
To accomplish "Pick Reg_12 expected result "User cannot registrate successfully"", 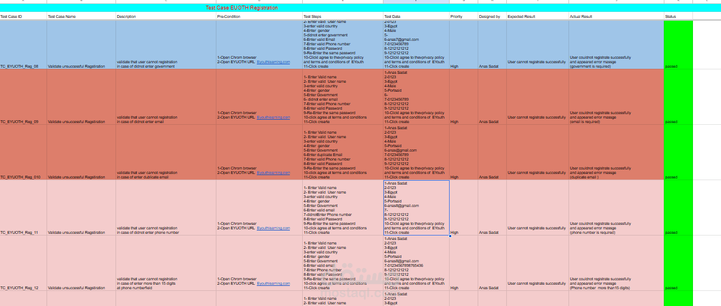I will 537,263.
